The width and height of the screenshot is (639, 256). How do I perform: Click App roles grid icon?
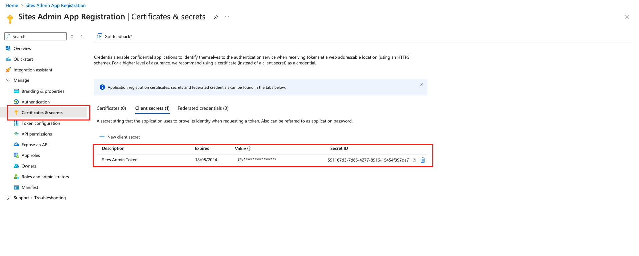pos(16,156)
